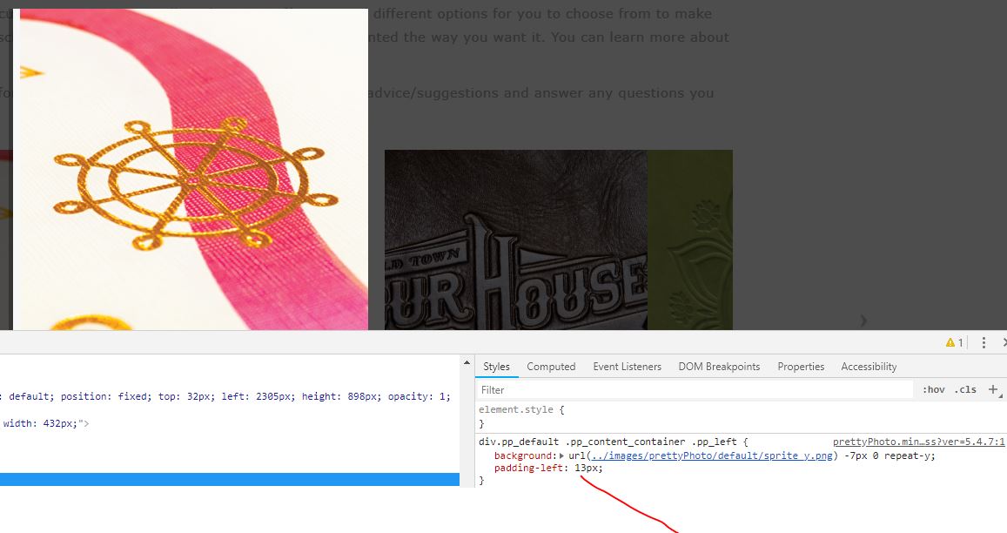Click the padding-left property name
The image size is (1007, 533).
click(530, 468)
